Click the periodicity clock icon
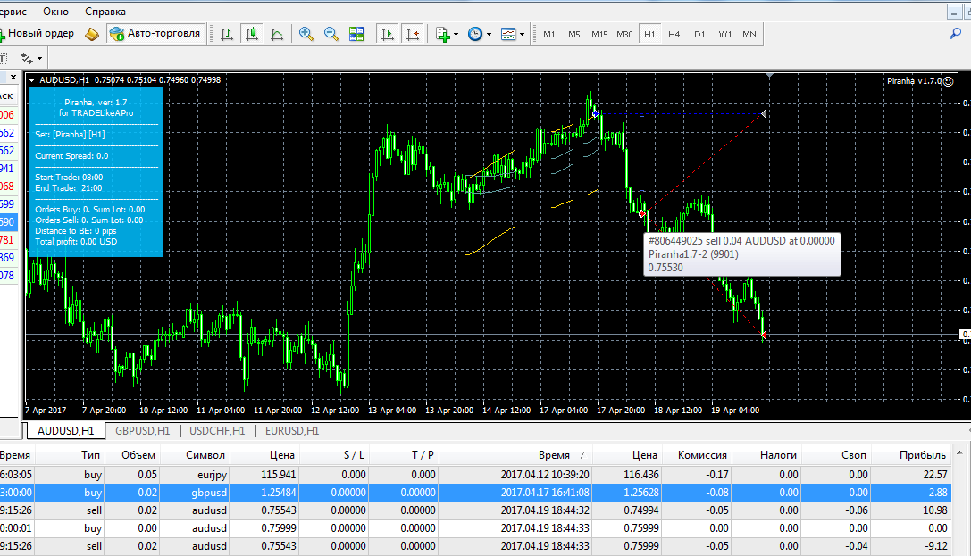 click(x=475, y=34)
